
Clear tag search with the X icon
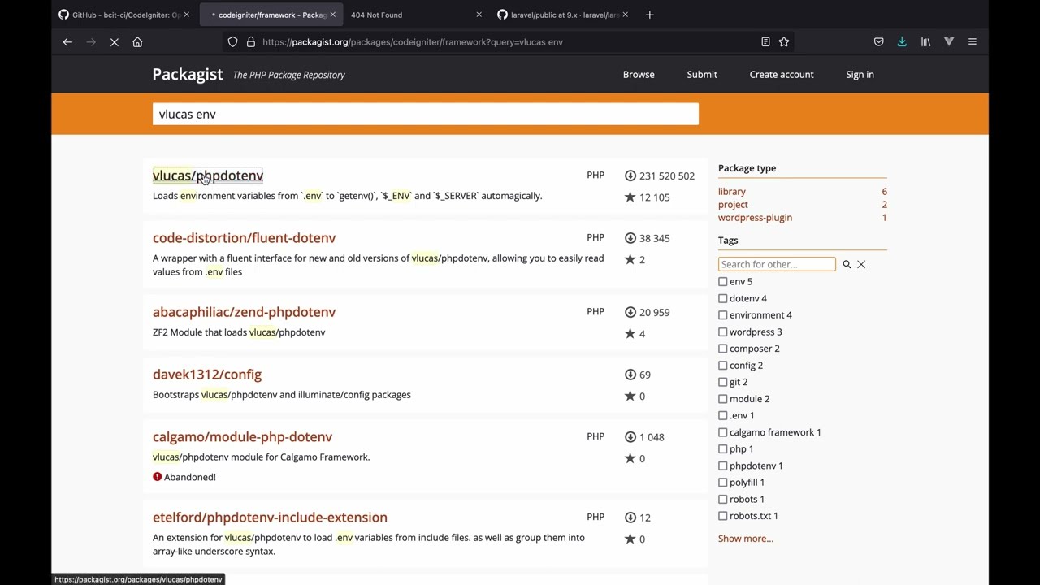coord(861,264)
